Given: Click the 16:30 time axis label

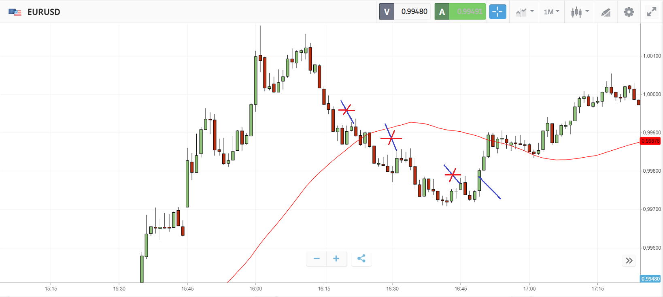Looking at the screenshot, I should pos(392,289).
